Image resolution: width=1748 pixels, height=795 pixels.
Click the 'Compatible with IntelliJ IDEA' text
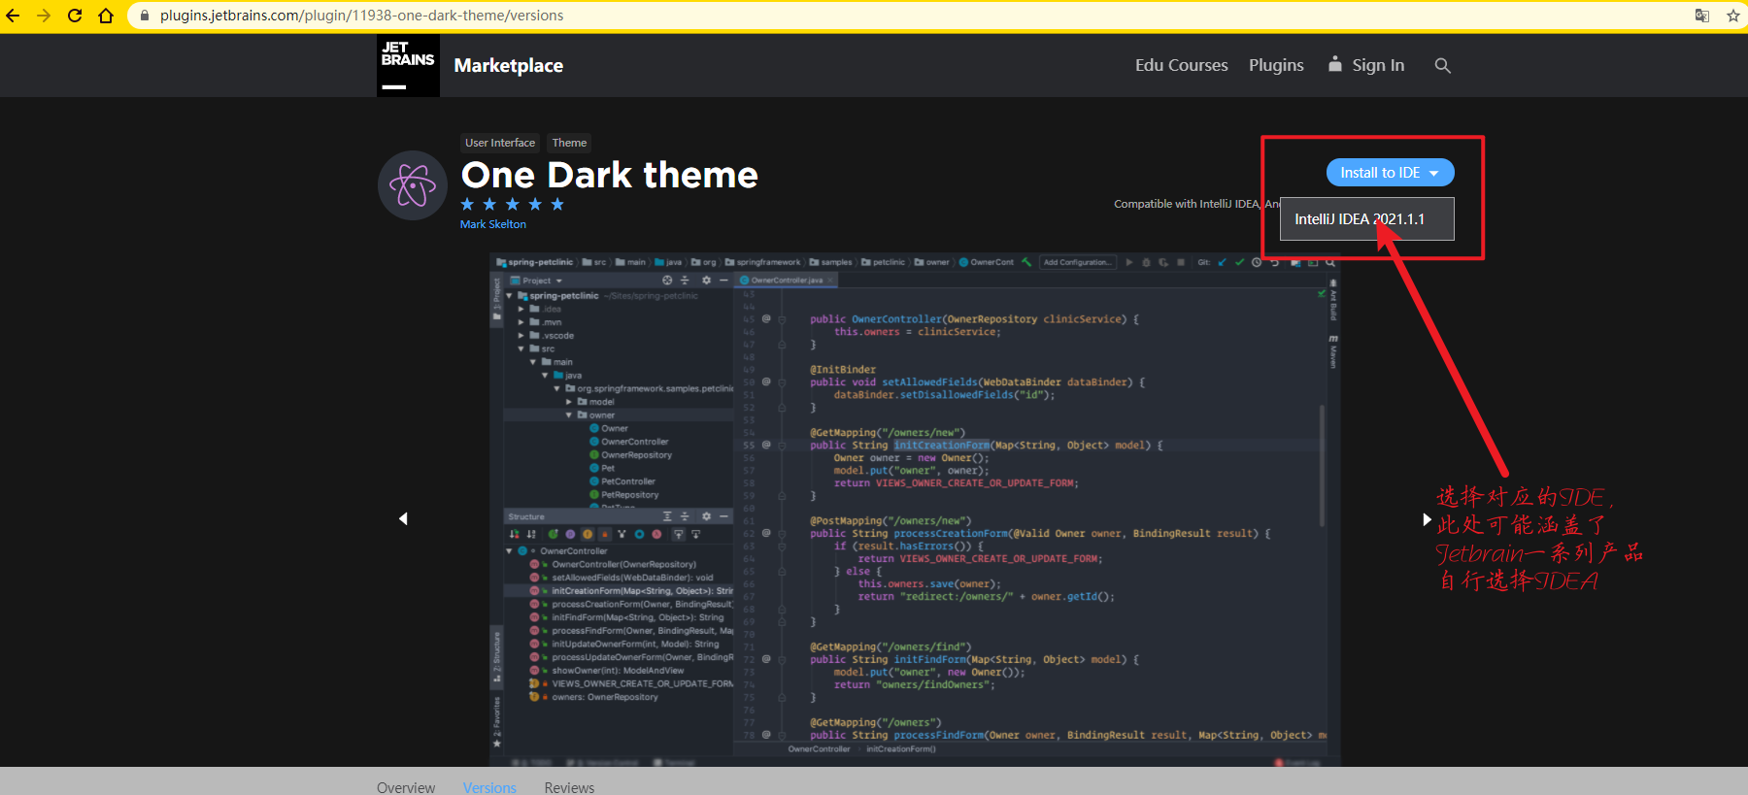tap(1196, 204)
